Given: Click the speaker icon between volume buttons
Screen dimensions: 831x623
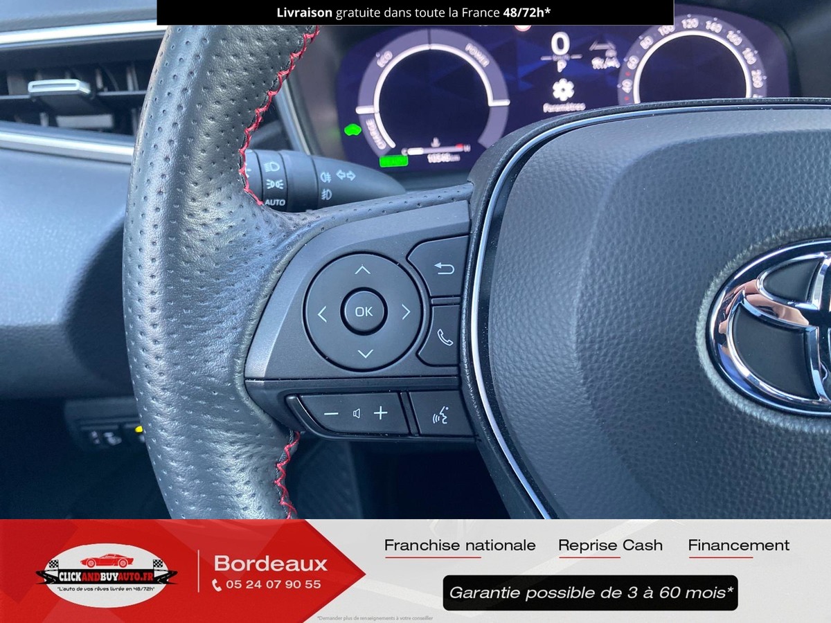Looking at the screenshot, I should 356,414.
